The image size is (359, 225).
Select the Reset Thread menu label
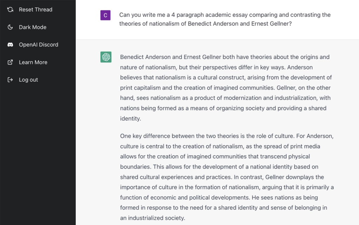click(x=35, y=9)
